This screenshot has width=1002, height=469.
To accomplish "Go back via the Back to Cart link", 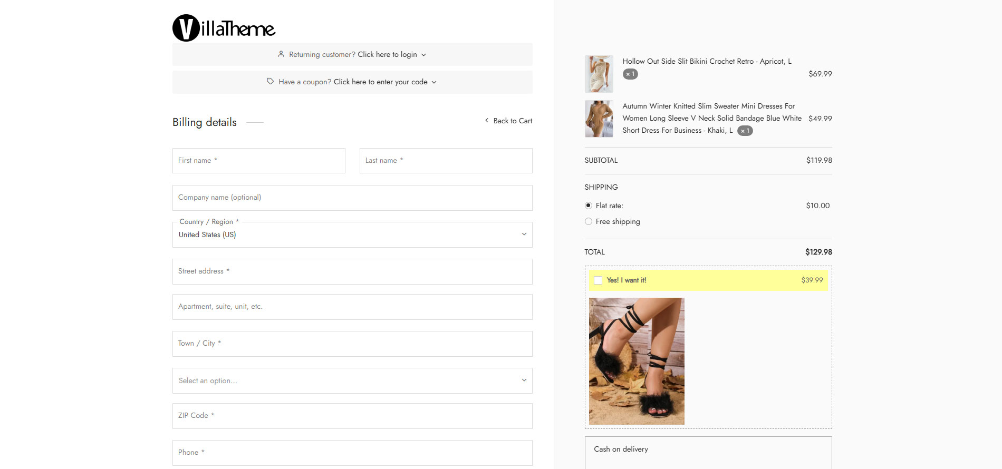I will point(513,121).
